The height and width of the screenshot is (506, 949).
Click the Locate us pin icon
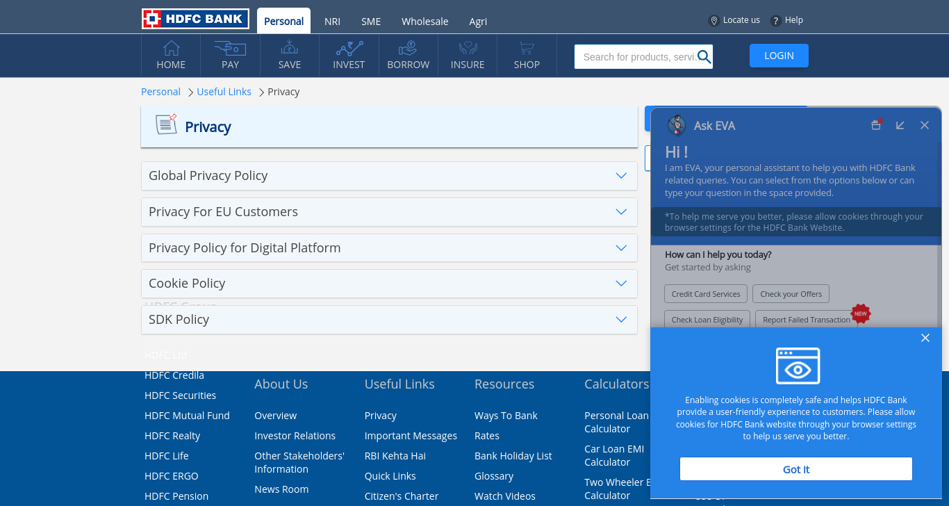713,21
